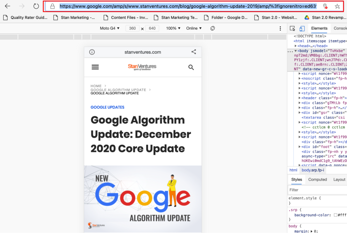Open the 100% zoom dropdown
This screenshot has height=233, width=347.
[173, 28]
